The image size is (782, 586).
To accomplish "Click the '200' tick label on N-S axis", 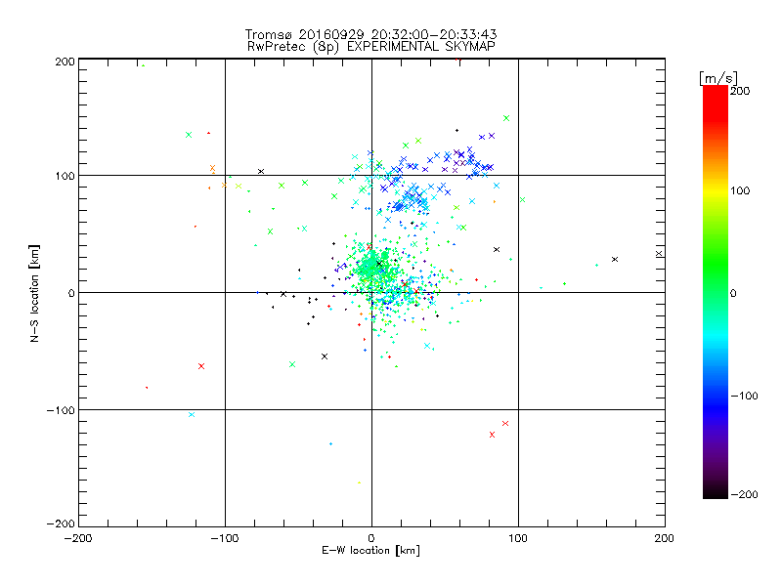I will [65, 62].
